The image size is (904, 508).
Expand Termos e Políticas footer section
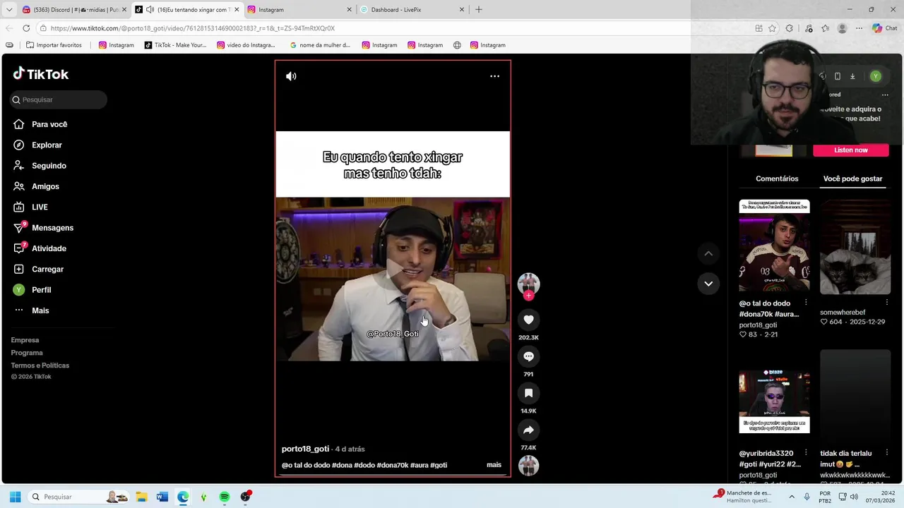coord(40,365)
